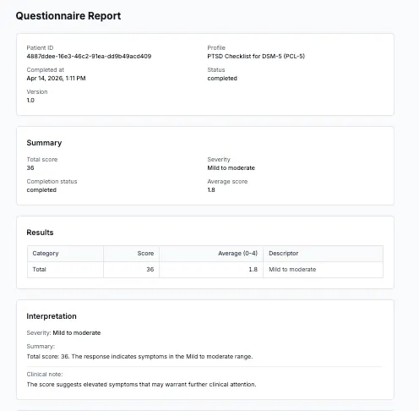Click the Descriptor column header
The width and height of the screenshot is (419, 411).
(323, 254)
